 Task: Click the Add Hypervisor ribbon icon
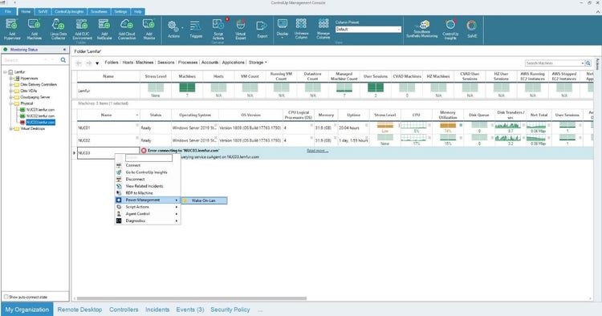(12, 29)
